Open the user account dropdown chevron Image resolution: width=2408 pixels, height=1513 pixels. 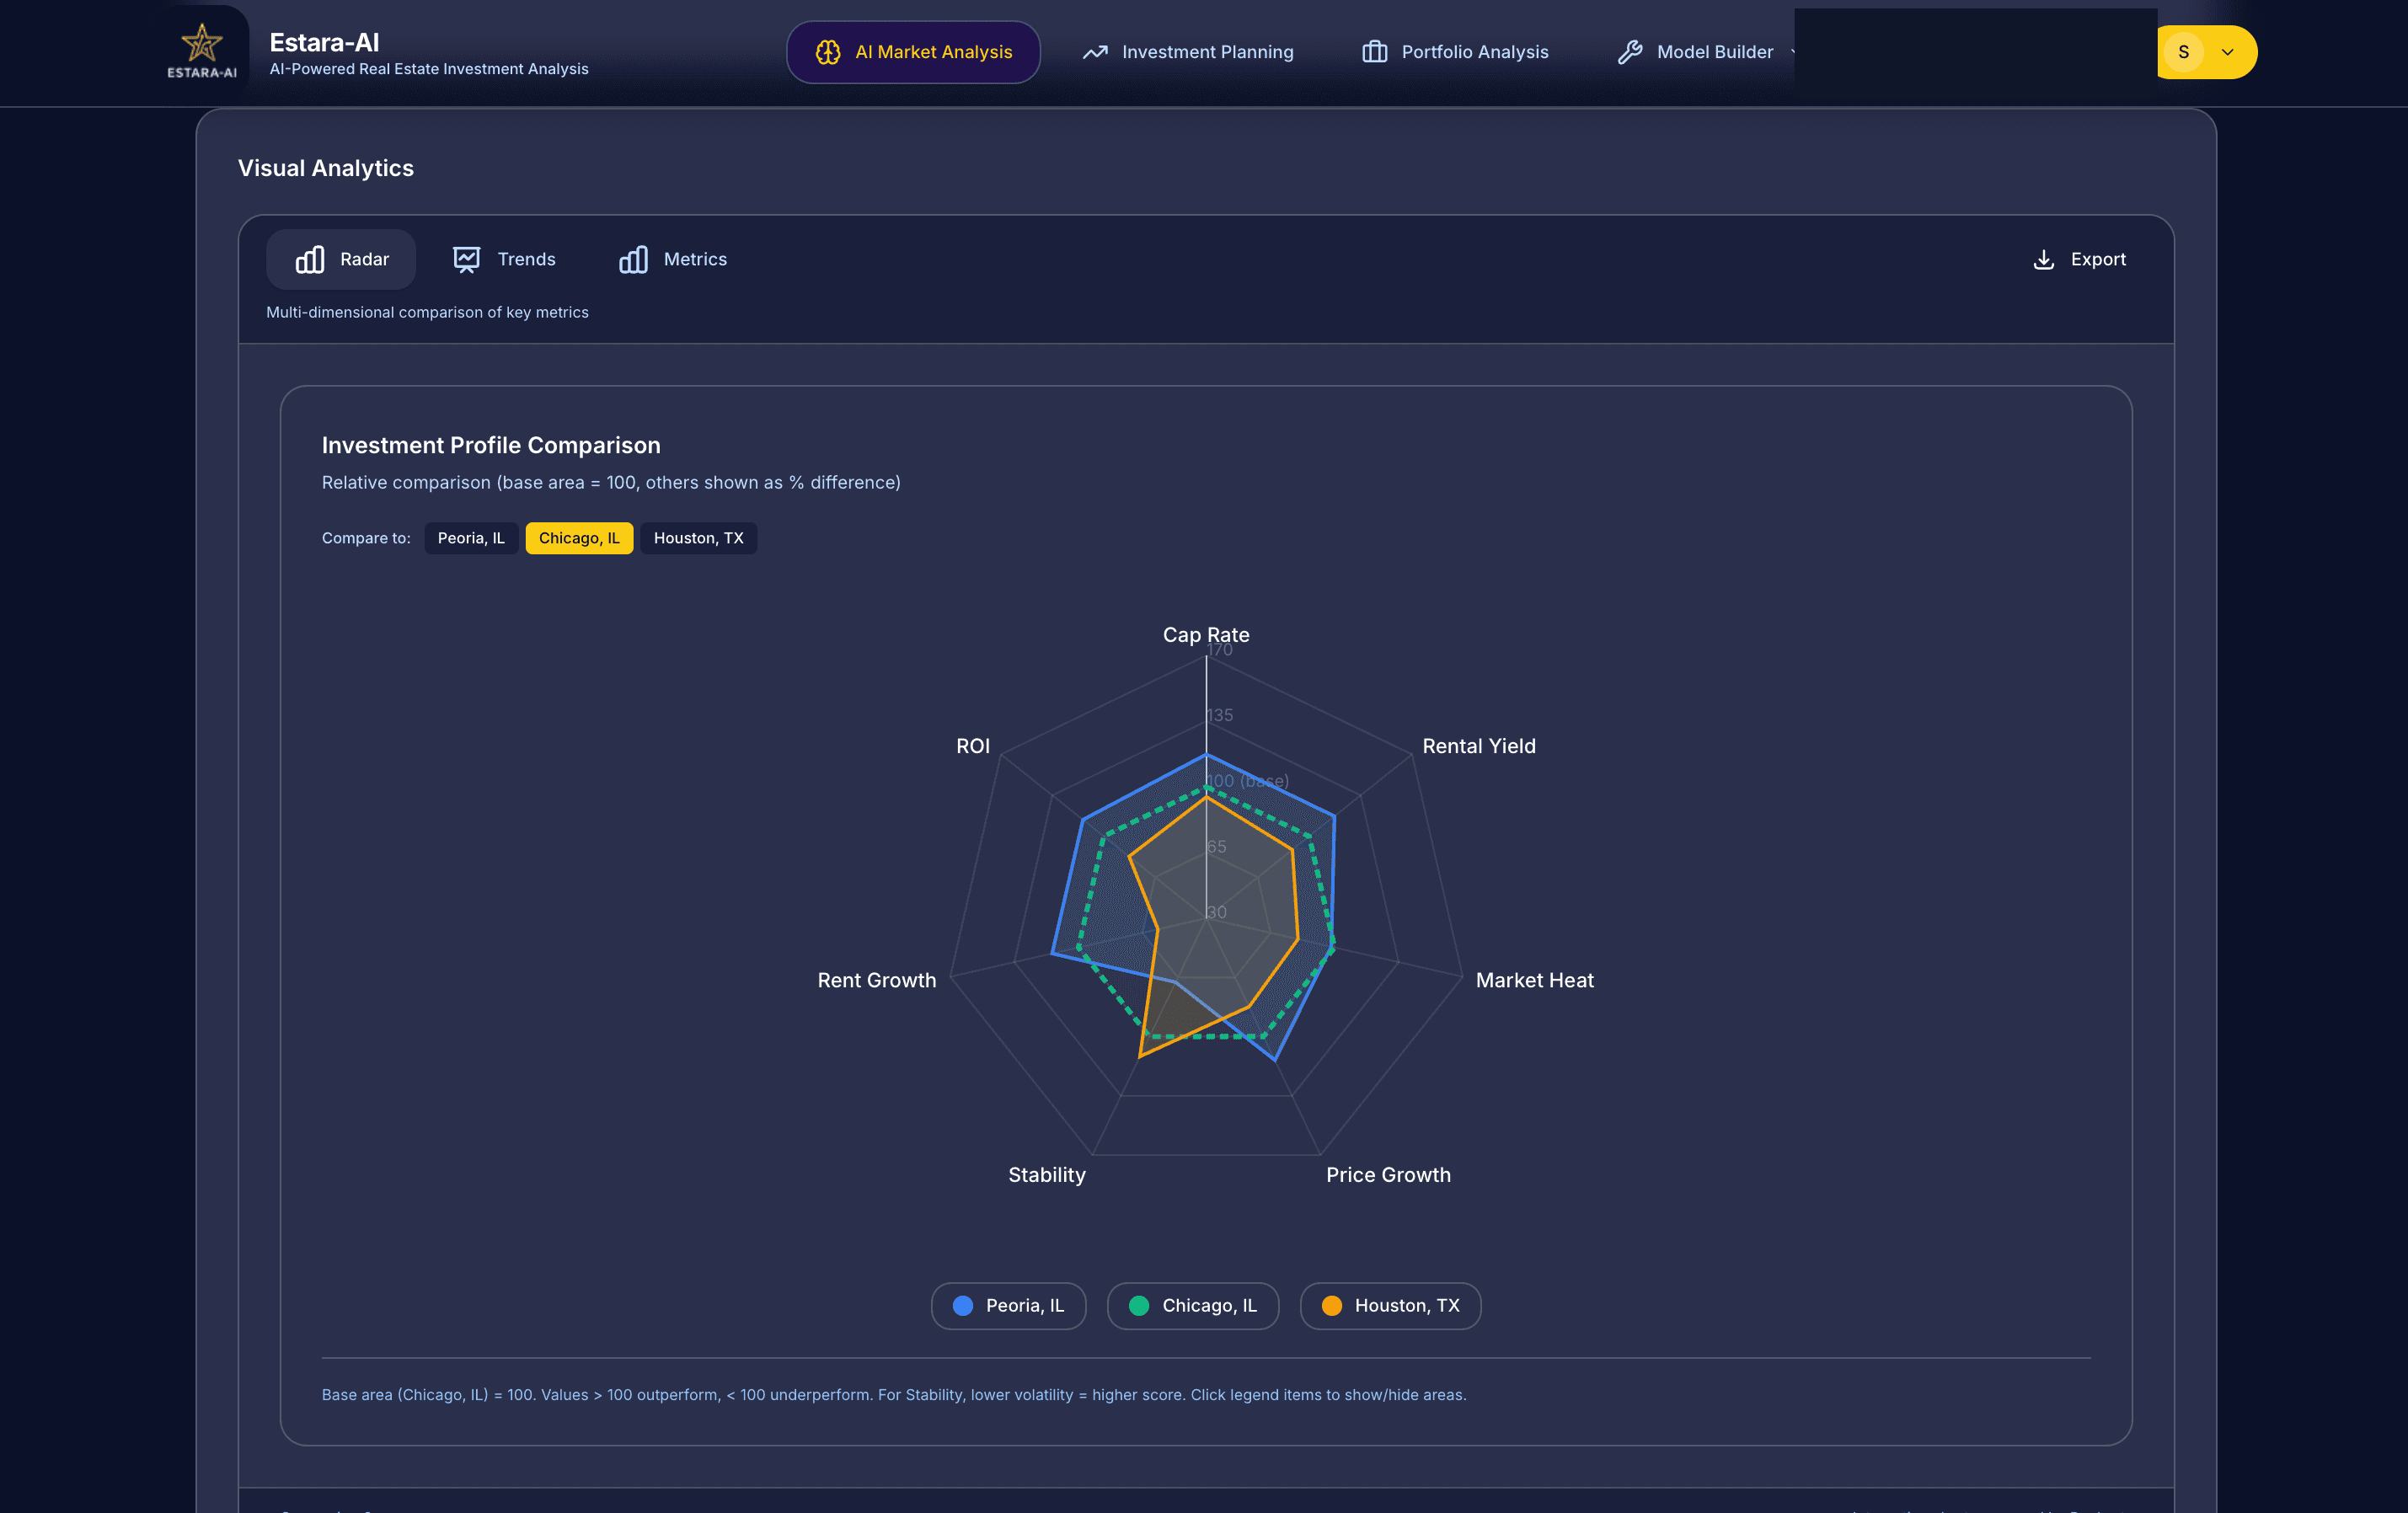click(2228, 52)
